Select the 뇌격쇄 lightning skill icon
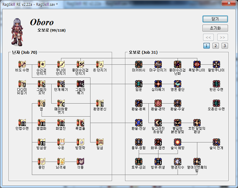This screenshot has height=188, width=238. (x=61, y=161)
